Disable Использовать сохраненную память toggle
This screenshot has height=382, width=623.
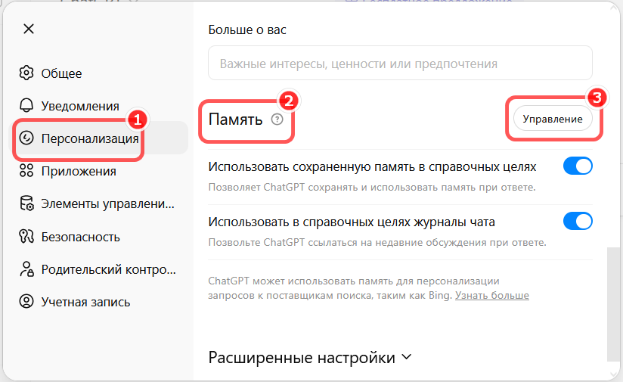pyautogui.click(x=578, y=166)
